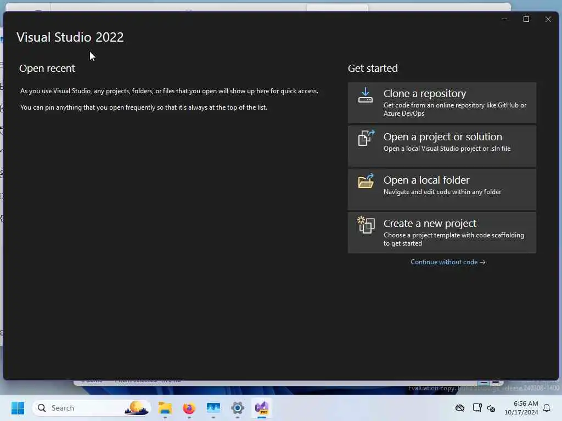
Task: Click 'You can pin anything' hint text
Action: (144, 107)
